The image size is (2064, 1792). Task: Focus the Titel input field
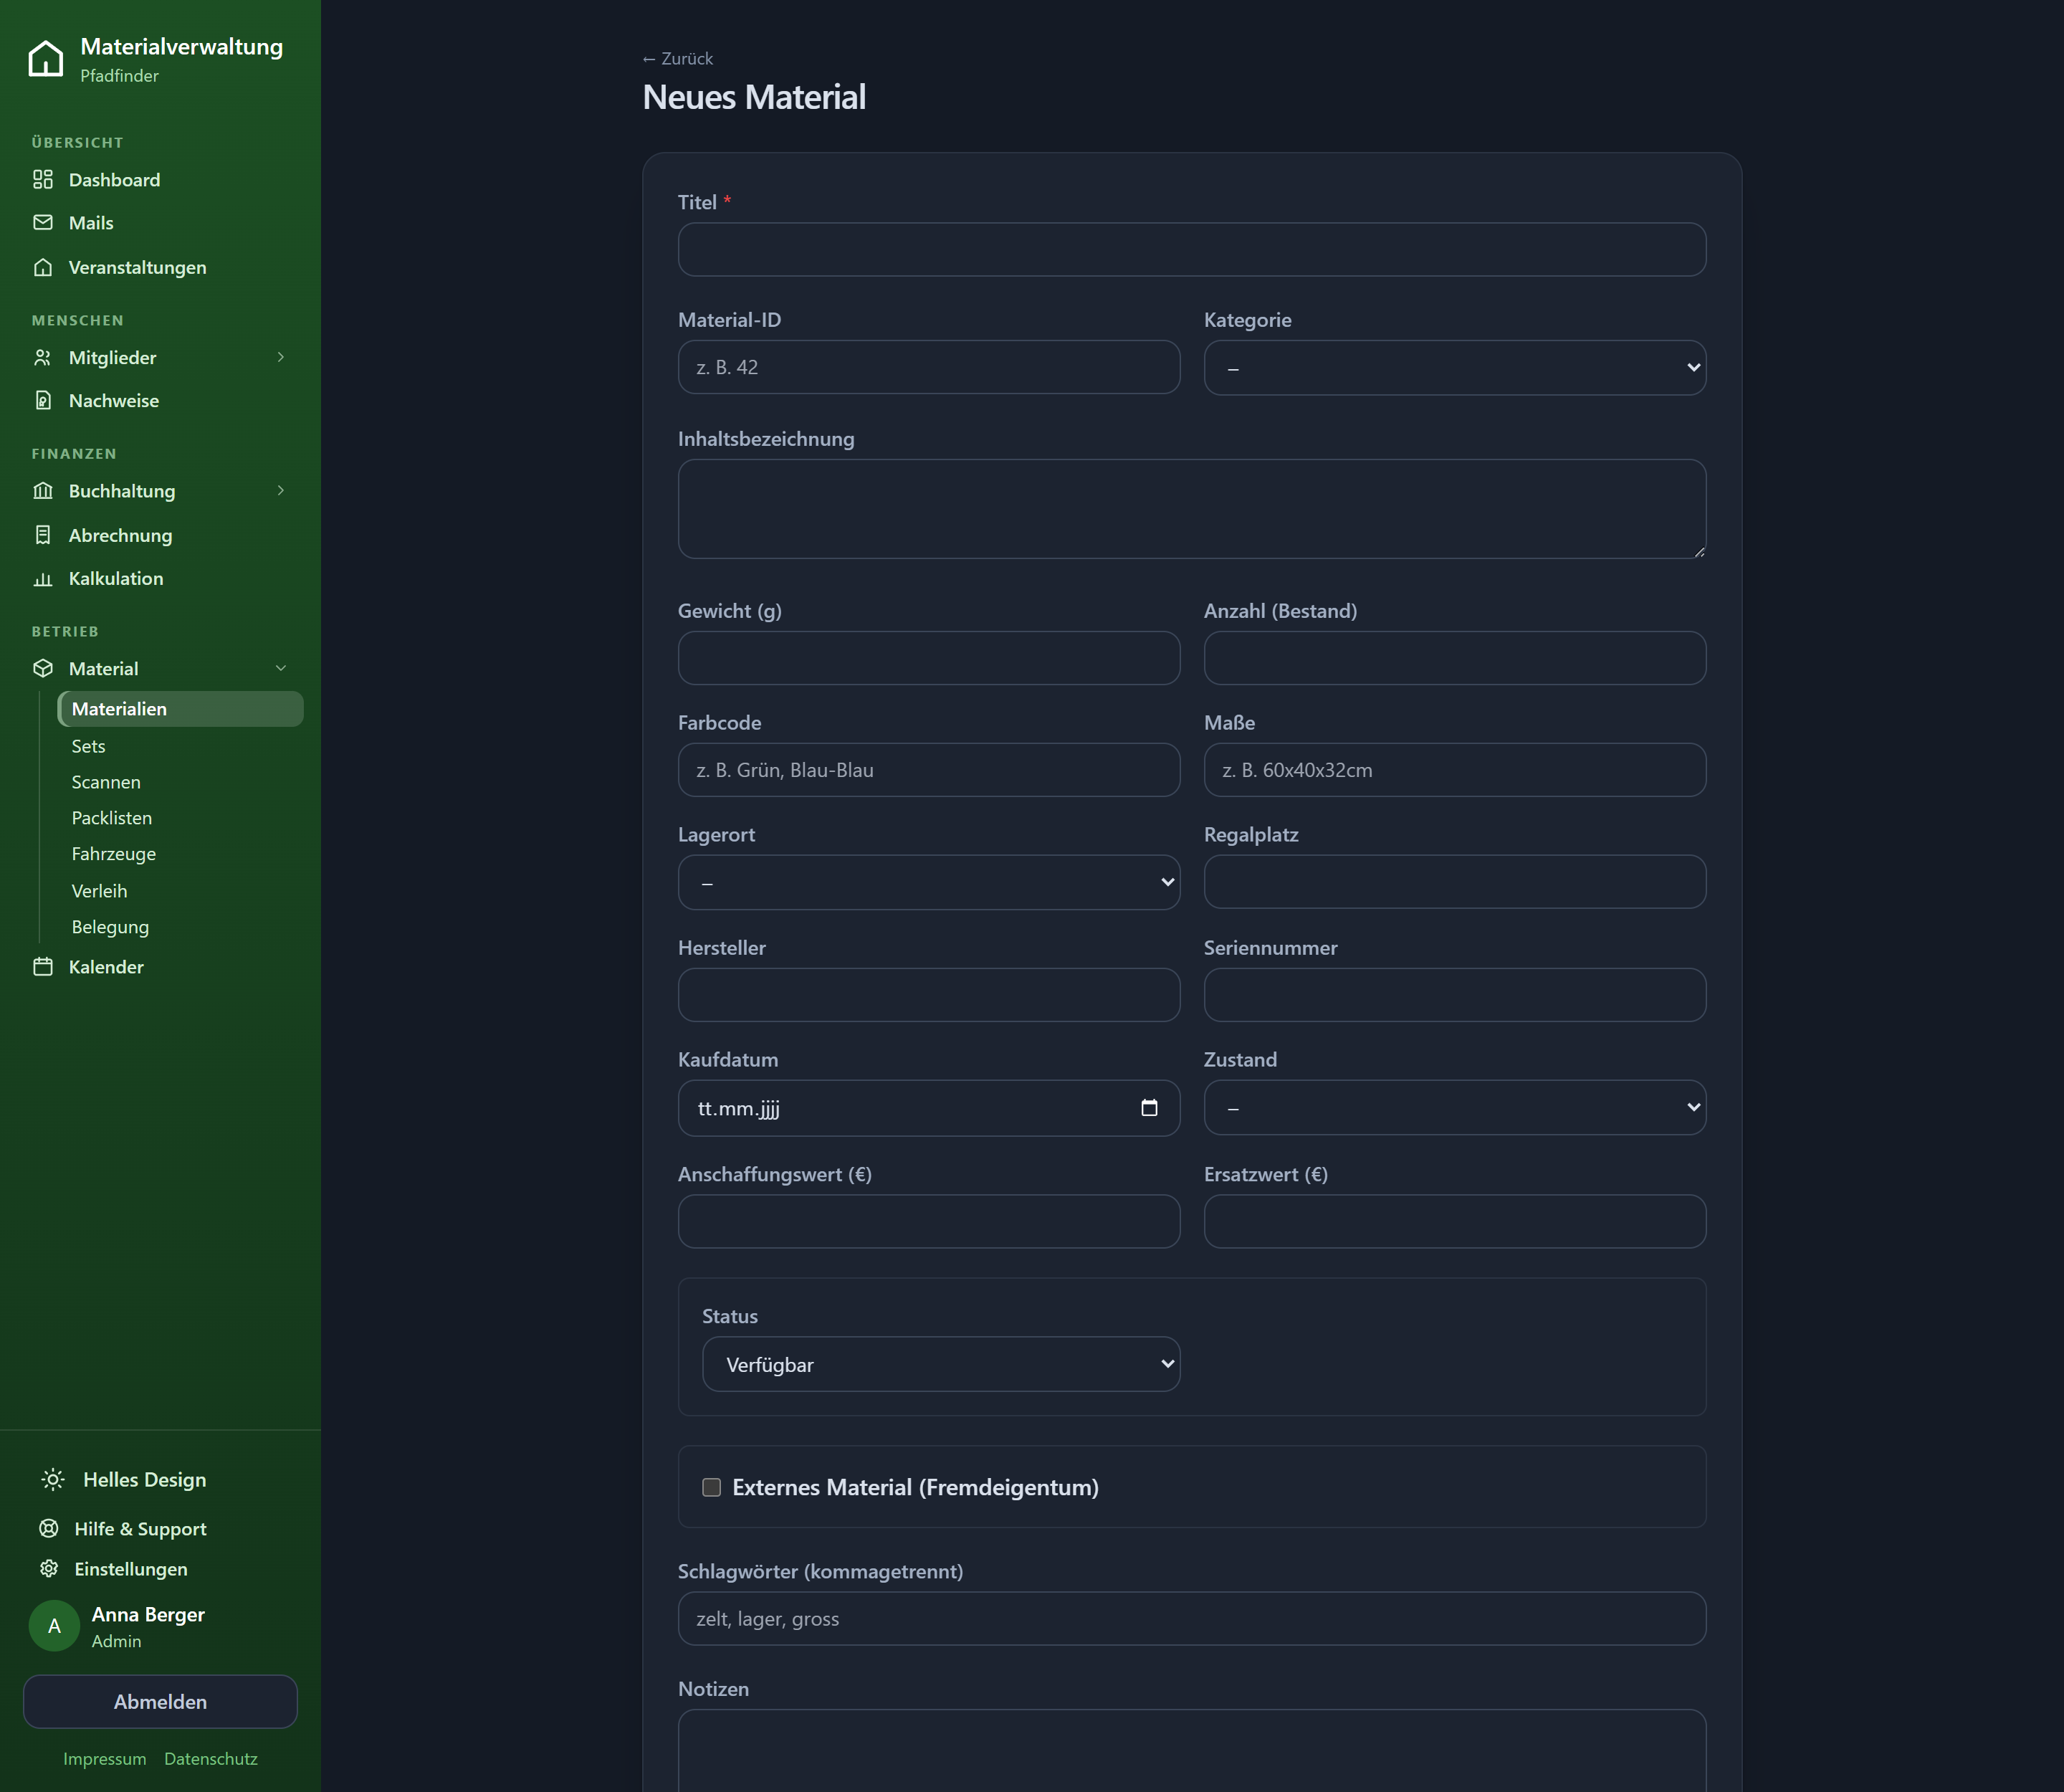[x=1192, y=249]
